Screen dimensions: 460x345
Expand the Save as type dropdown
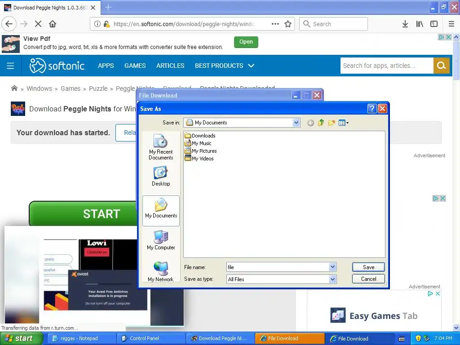click(x=332, y=279)
